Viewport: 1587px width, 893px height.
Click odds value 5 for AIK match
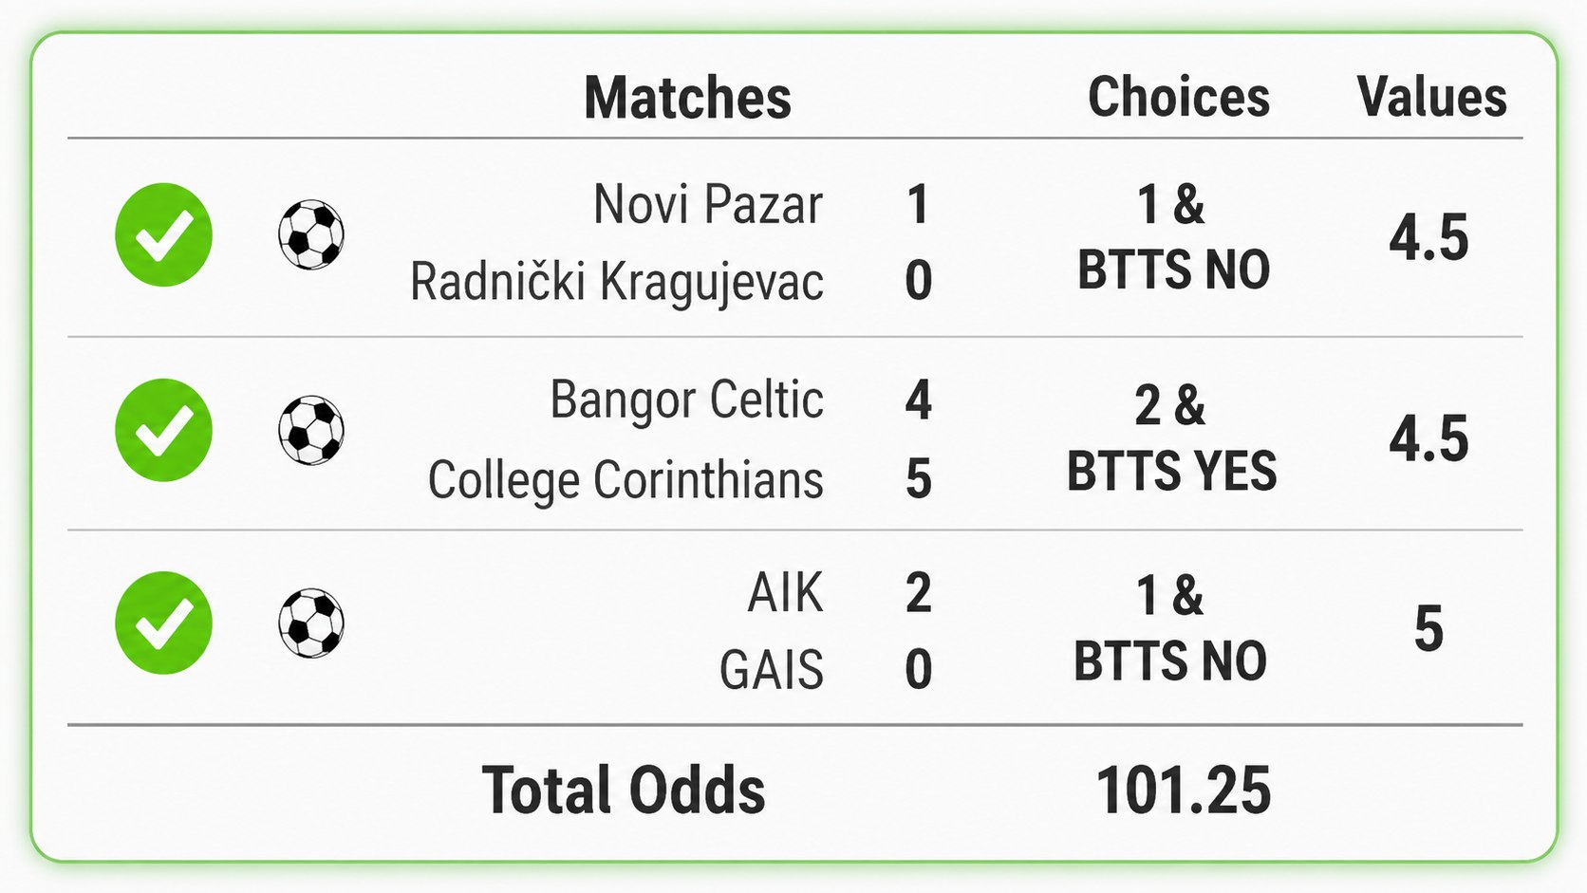pyautogui.click(x=1428, y=628)
